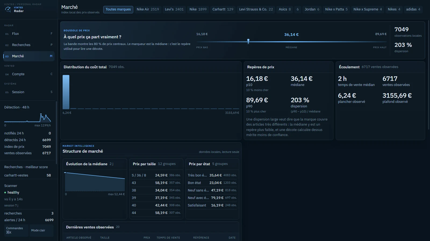This screenshot has width=430, height=241.
Task: Click the Bon état row
Action: [212, 183]
